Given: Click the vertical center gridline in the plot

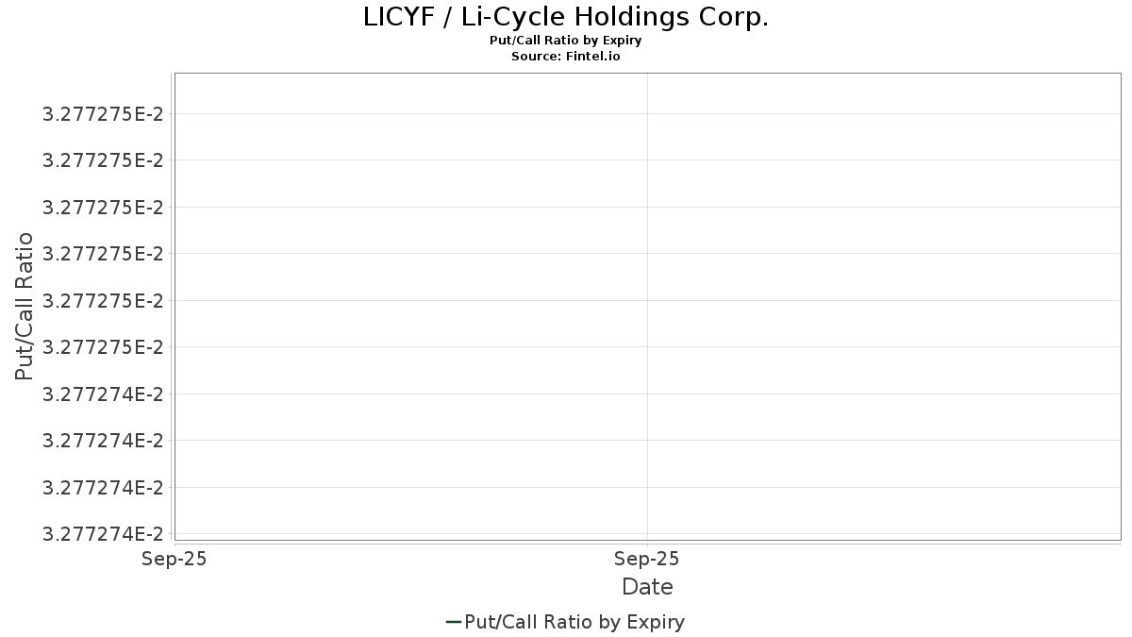Looking at the screenshot, I should click(x=647, y=307).
